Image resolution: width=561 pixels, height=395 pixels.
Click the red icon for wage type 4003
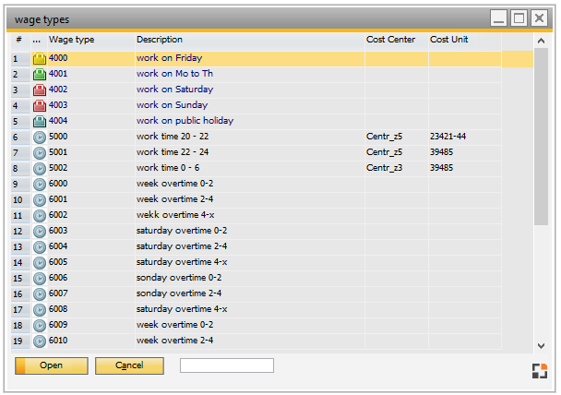[x=40, y=106]
